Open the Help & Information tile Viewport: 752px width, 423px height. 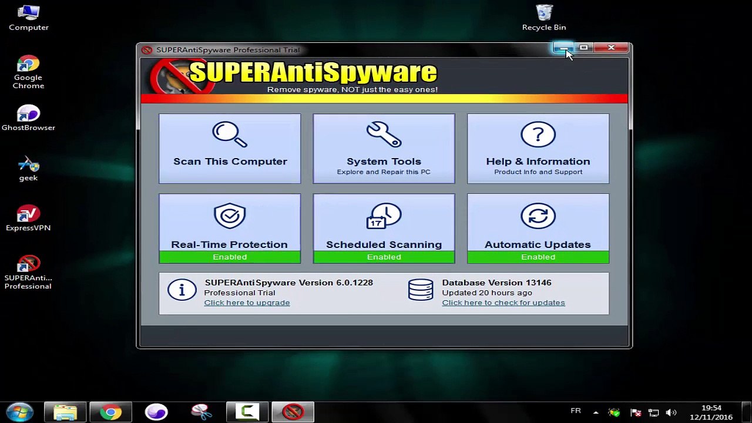point(538,149)
